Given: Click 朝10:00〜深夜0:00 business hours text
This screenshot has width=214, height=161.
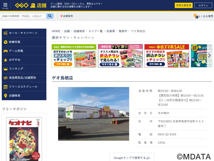Looking at the screenshot, I should (x=170, y=91).
